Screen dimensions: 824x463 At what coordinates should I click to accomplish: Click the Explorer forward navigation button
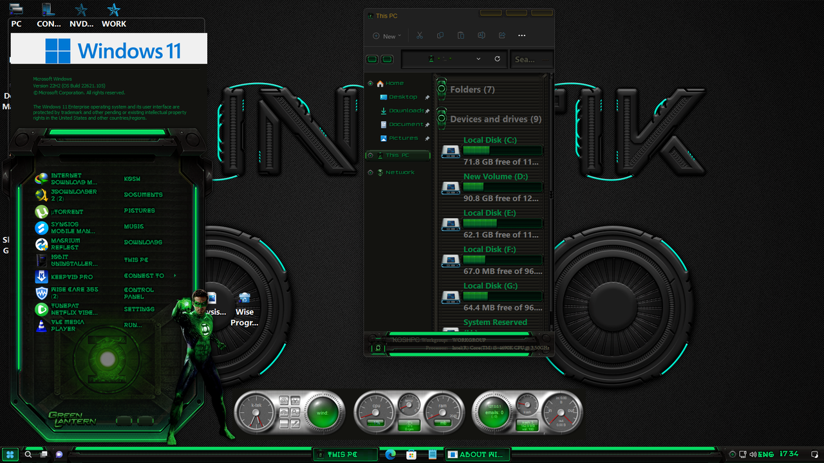click(387, 59)
